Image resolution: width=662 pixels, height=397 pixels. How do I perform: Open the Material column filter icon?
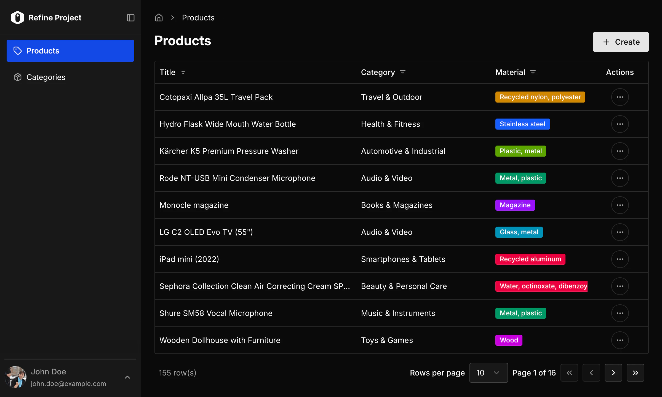(x=533, y=72)
